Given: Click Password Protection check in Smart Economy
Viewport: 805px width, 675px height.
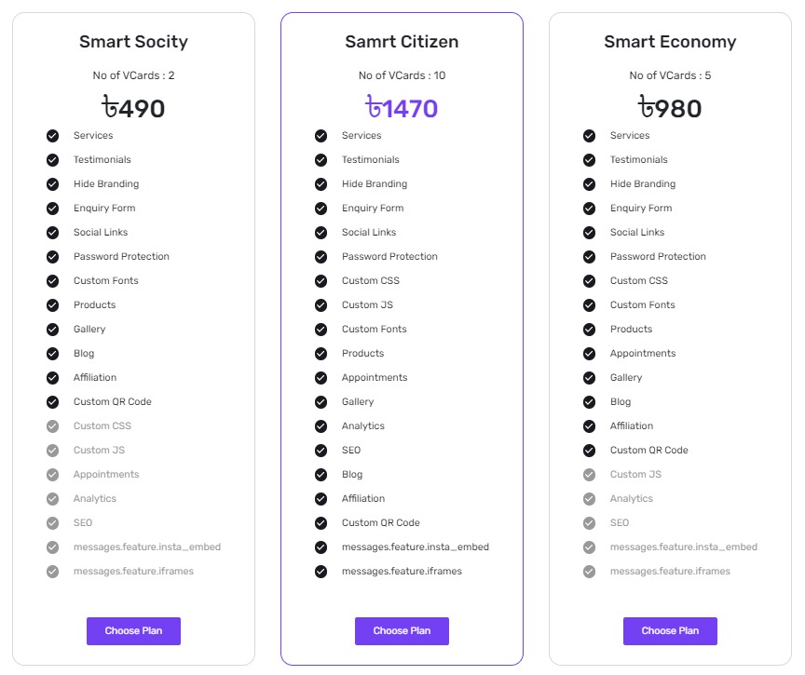Looking at the screenshot, I should tap(589, 257).
